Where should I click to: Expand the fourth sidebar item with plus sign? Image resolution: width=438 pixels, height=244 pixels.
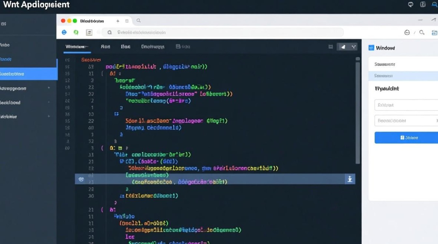tap(49, 88)
